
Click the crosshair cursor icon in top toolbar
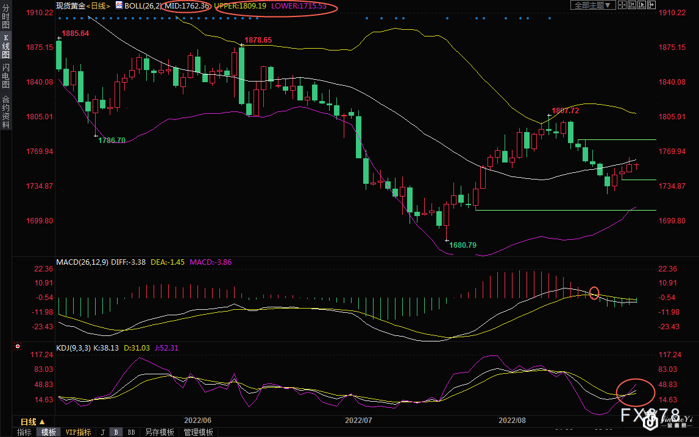(x=622, y=5)
